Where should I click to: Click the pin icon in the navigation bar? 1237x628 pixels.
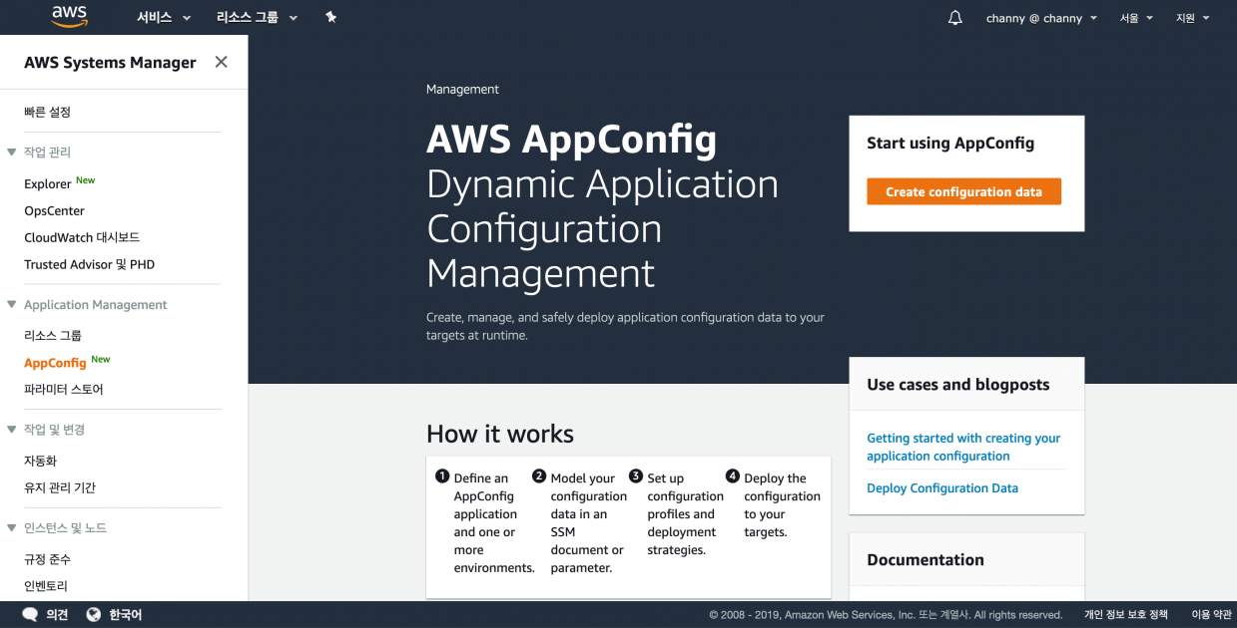pos(330,17)
